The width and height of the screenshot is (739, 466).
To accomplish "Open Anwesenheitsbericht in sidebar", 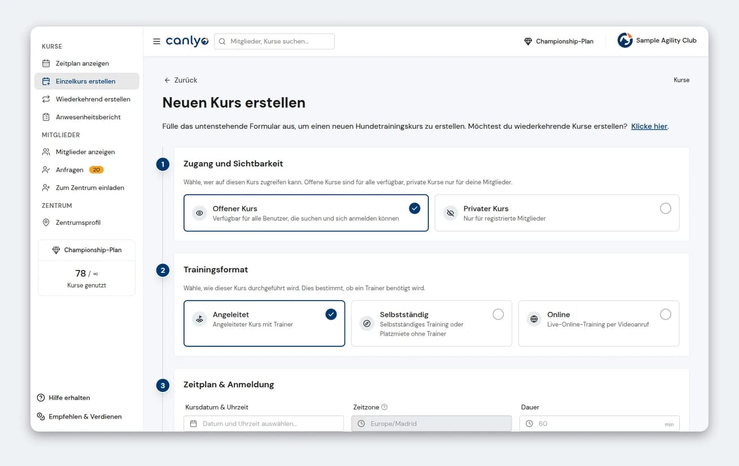I will coord(86,117).
